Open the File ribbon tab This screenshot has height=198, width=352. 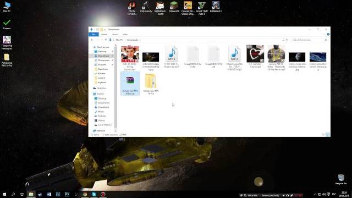point(94,34)
